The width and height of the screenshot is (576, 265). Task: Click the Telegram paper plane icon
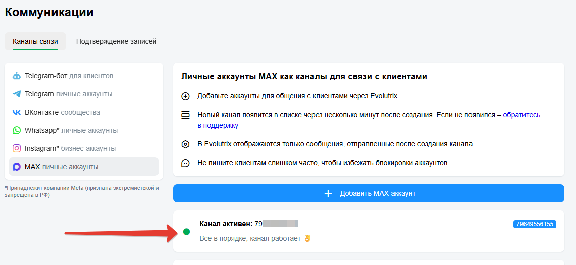pyautogui.click(x=17, y=94)
